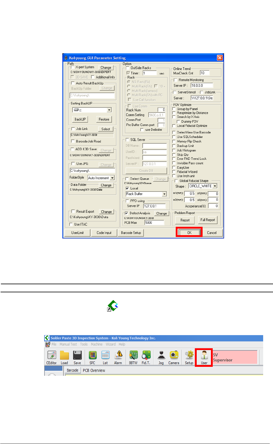Open the Jog control icon
This screenshot has width=273, height=444.
tap(161, 358)
